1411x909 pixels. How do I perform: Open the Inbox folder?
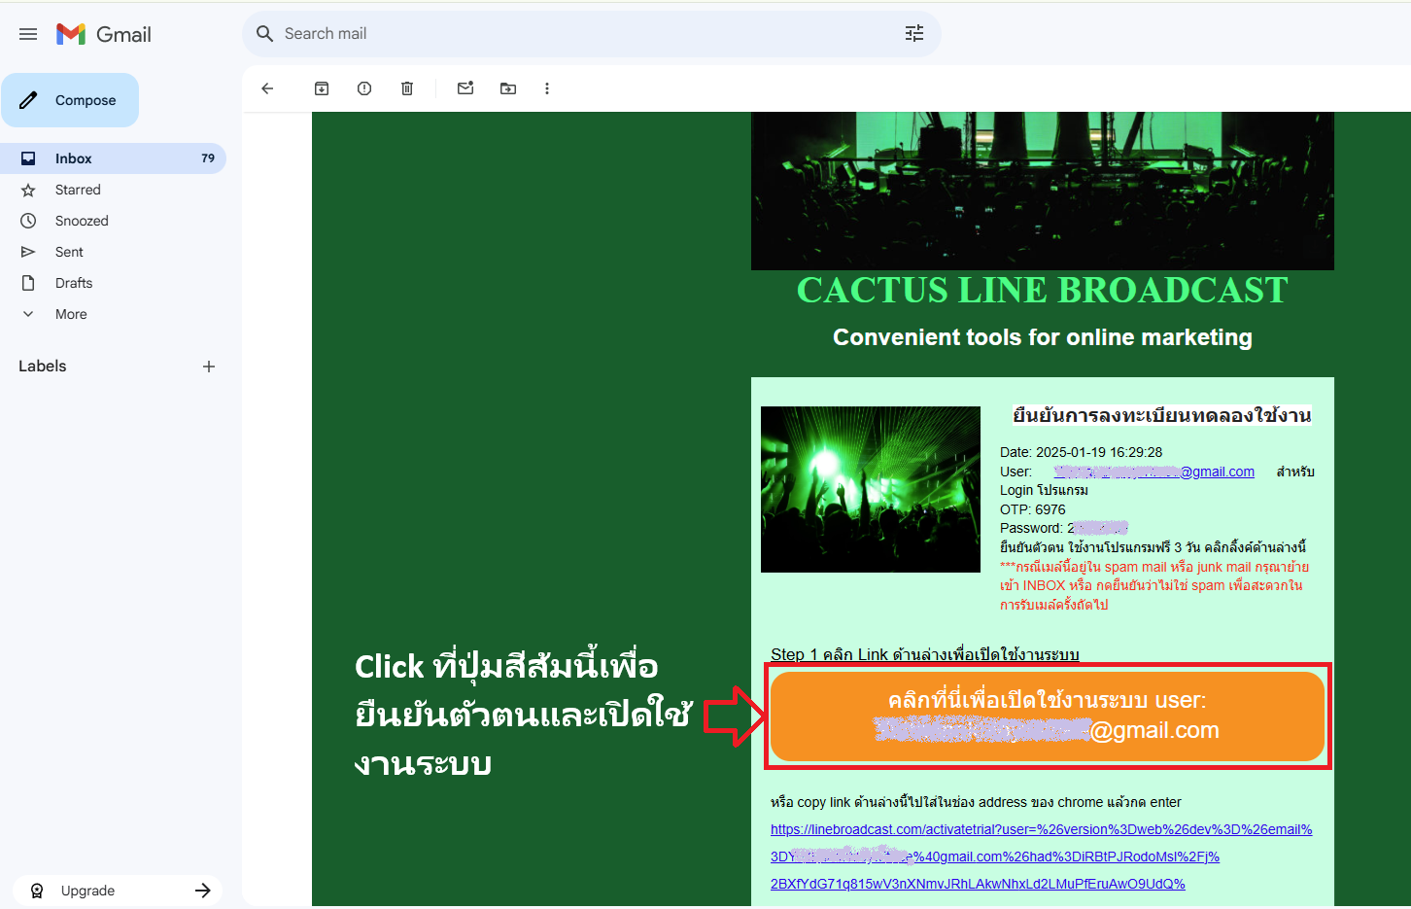113,158
